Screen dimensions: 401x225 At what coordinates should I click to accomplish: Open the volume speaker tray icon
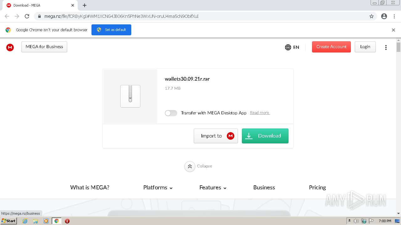click(356, 221)
